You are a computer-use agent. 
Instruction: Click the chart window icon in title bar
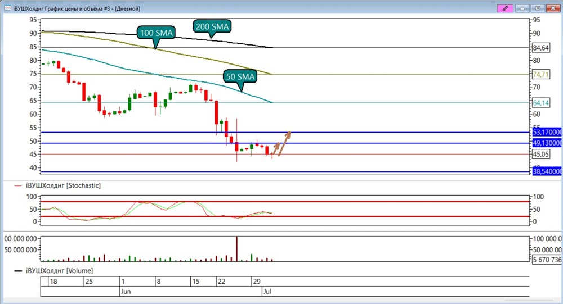point(7,8)
